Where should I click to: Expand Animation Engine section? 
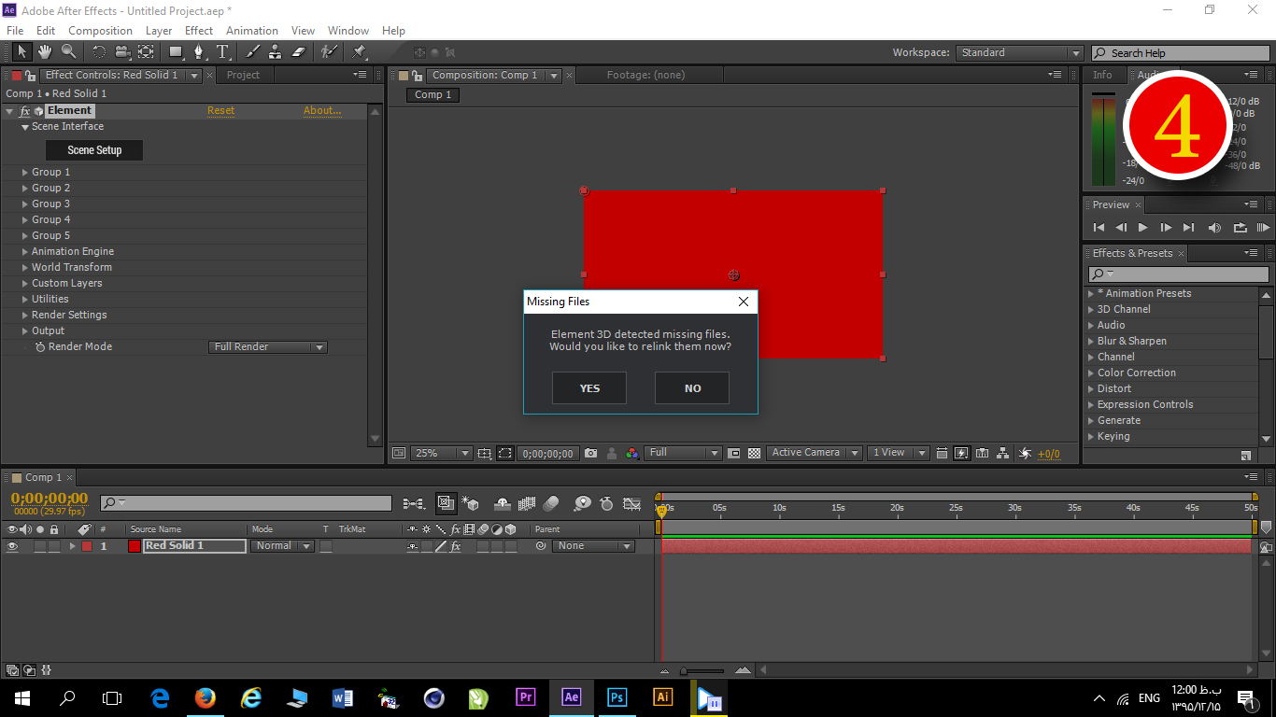tap(25, 251)
